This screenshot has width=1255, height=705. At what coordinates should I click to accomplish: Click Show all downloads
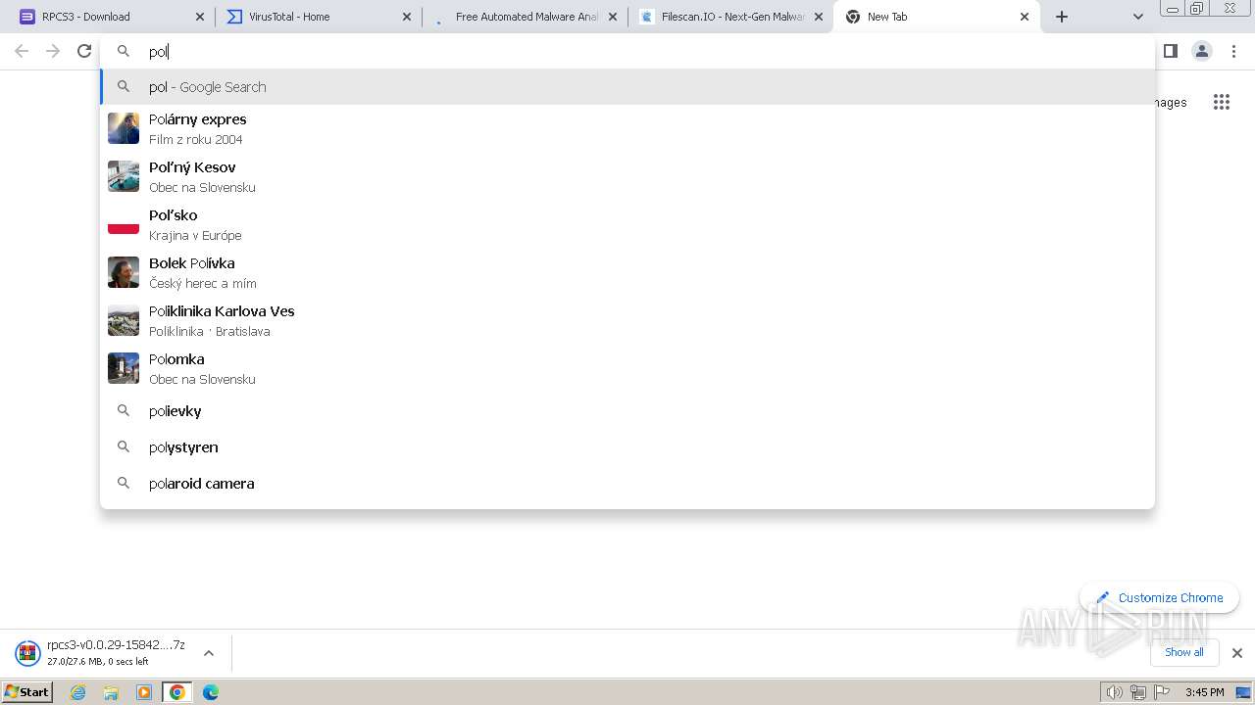coord(1184,652)
